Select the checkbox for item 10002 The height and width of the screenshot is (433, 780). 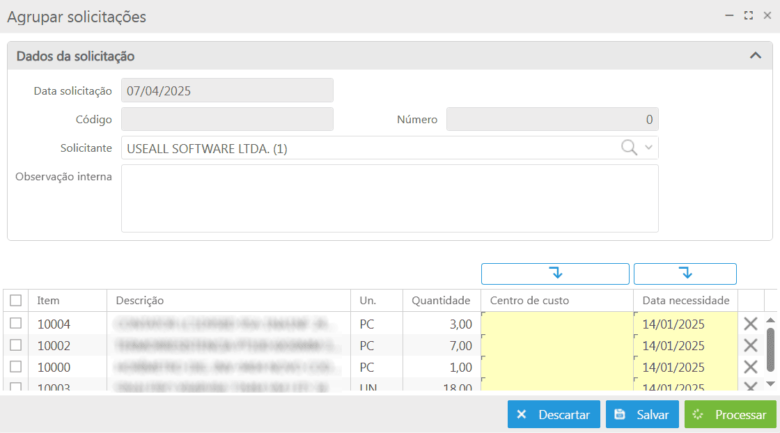[15, 345]
